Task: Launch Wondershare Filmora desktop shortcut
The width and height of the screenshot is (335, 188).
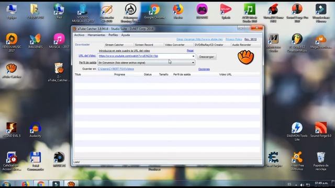Action: (321, 13)
